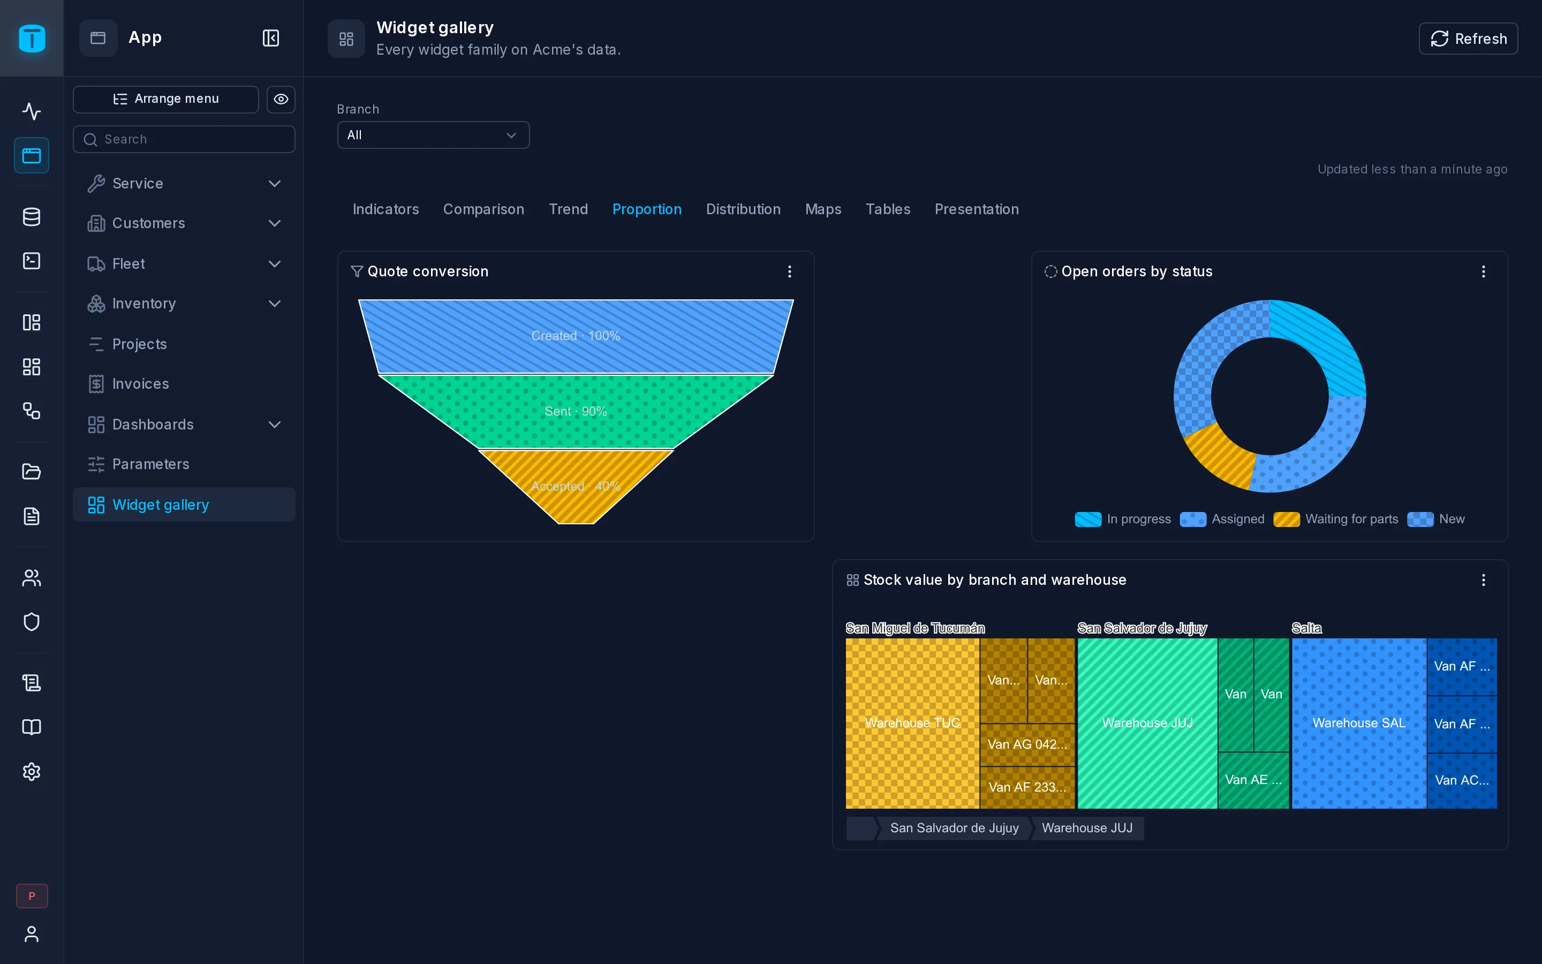Open Projects in the sidebar
This screenshot has height=964, width=1542.
[184, 344]
